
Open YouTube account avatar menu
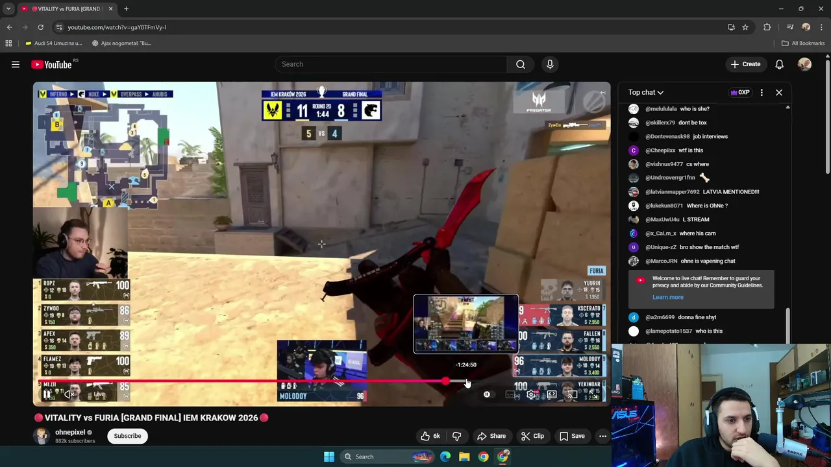tap(804, 64)
